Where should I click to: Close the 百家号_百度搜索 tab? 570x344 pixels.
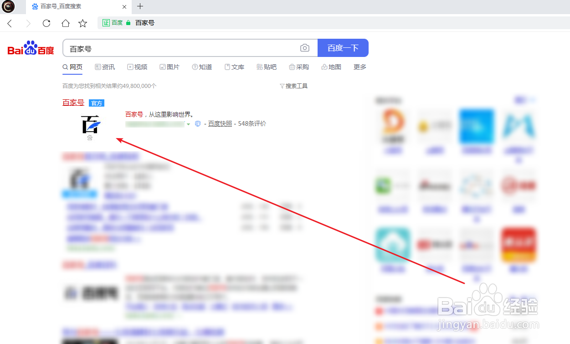[x=125, y=7]
